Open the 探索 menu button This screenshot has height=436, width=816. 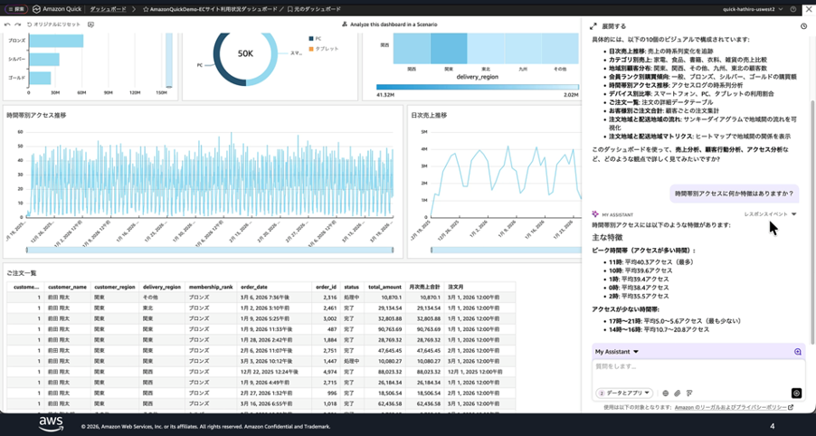(x=15, y=9)
